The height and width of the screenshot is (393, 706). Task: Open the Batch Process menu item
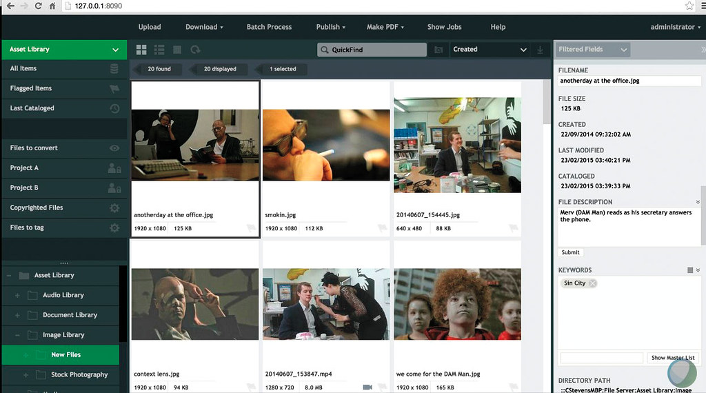269,27
